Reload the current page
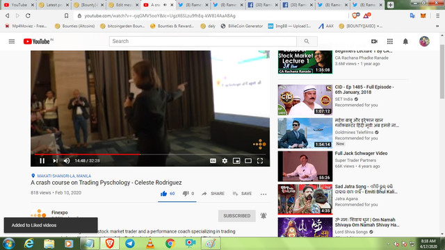Screen dimensions: 445x250 click(x=28, y=15)
